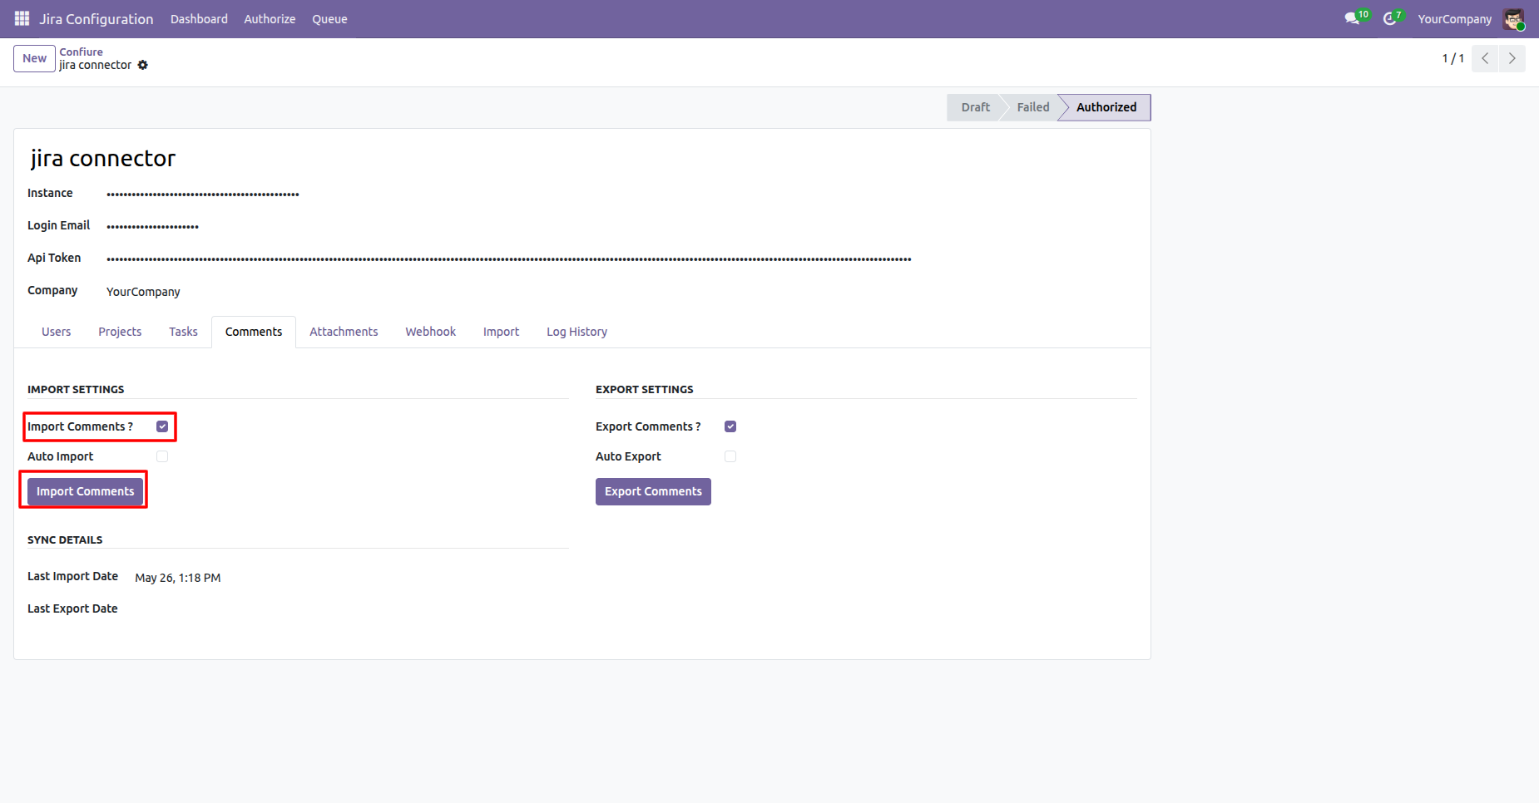1539x803 pixels.
Task: Select the Comments tab
Action: [x=254, y=332]
